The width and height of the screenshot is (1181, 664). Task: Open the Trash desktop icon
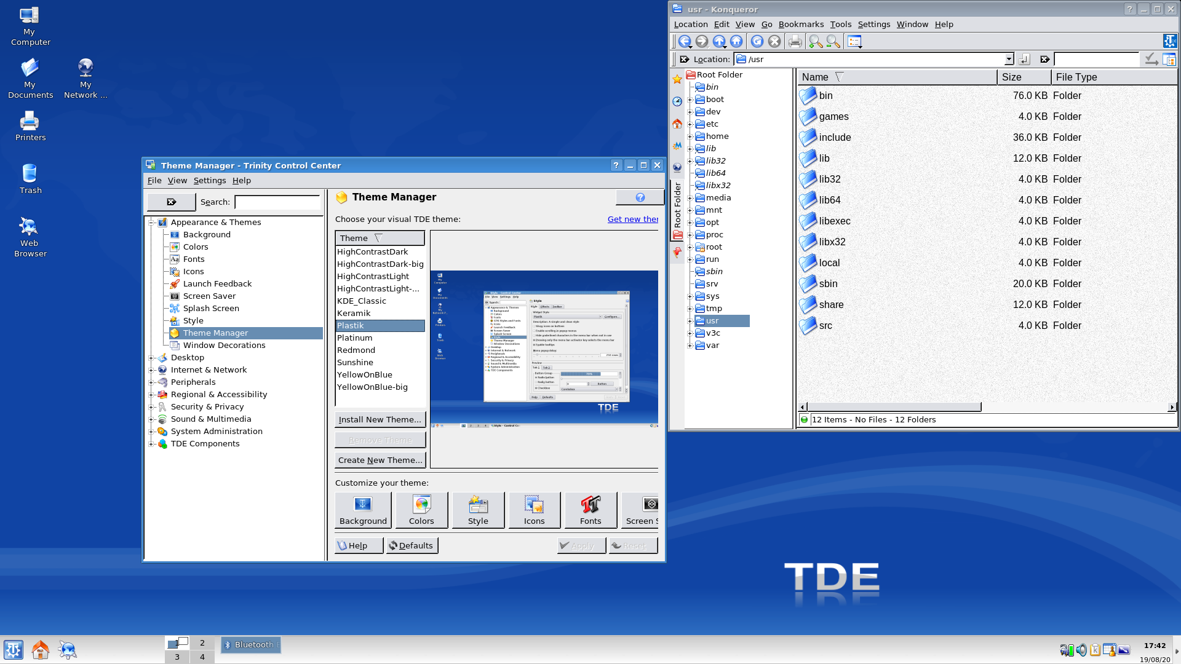[x=30, y=178]
